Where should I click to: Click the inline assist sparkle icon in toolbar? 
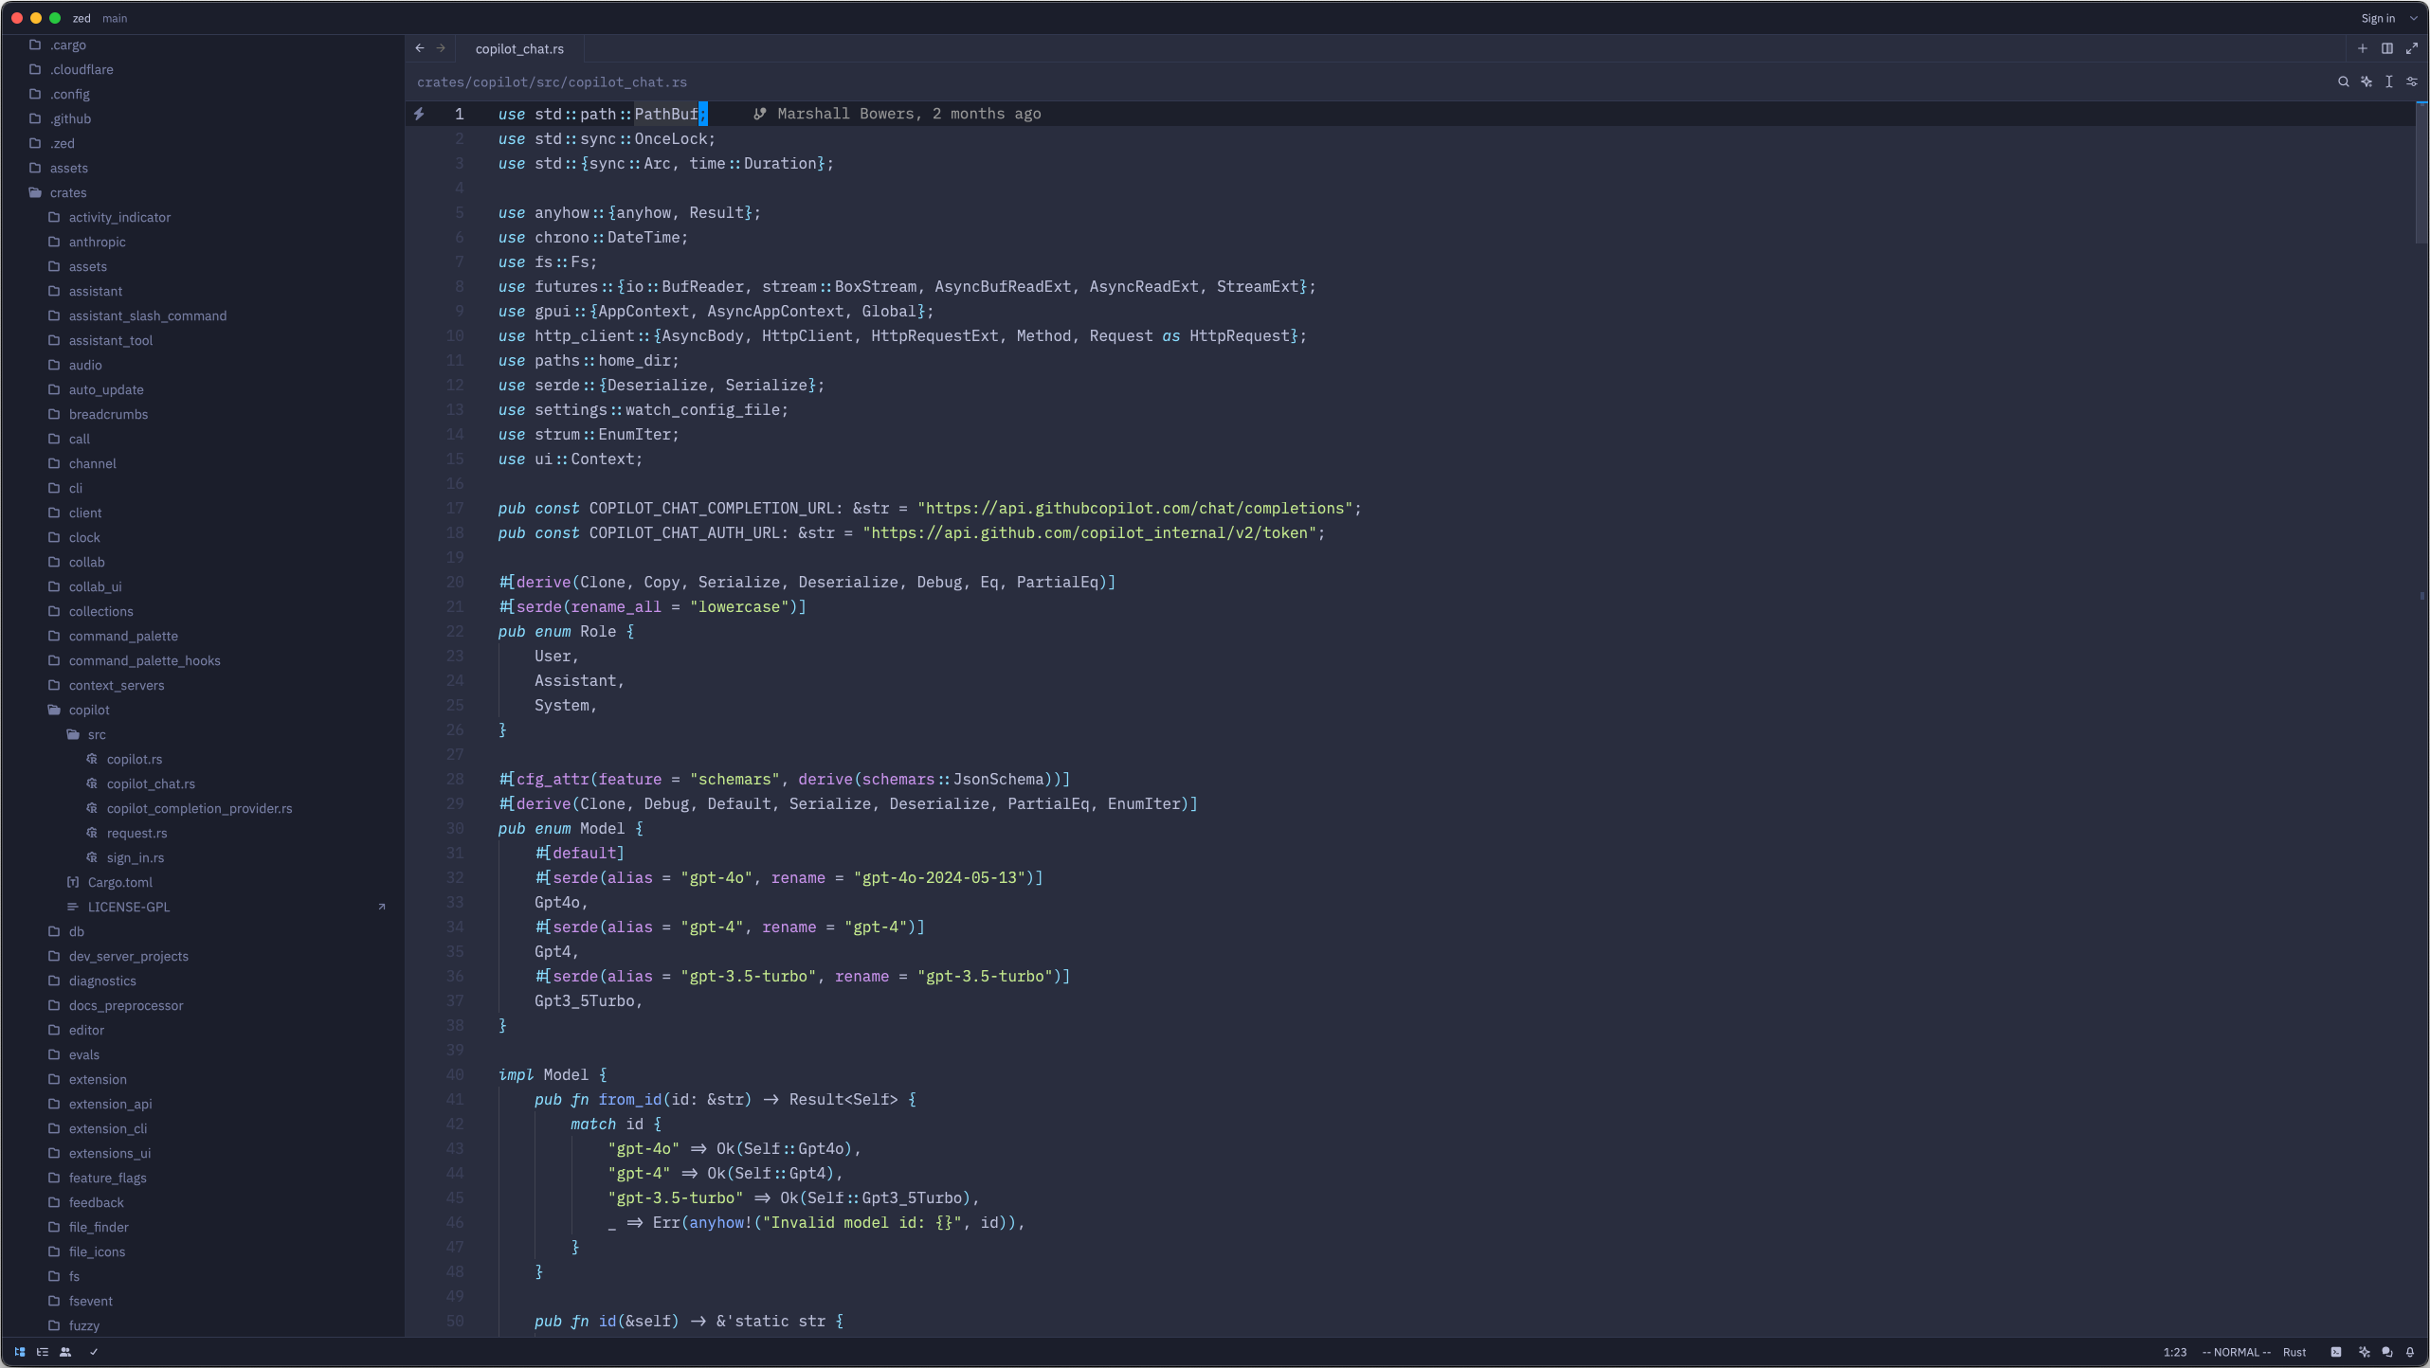coord(2367,82)
